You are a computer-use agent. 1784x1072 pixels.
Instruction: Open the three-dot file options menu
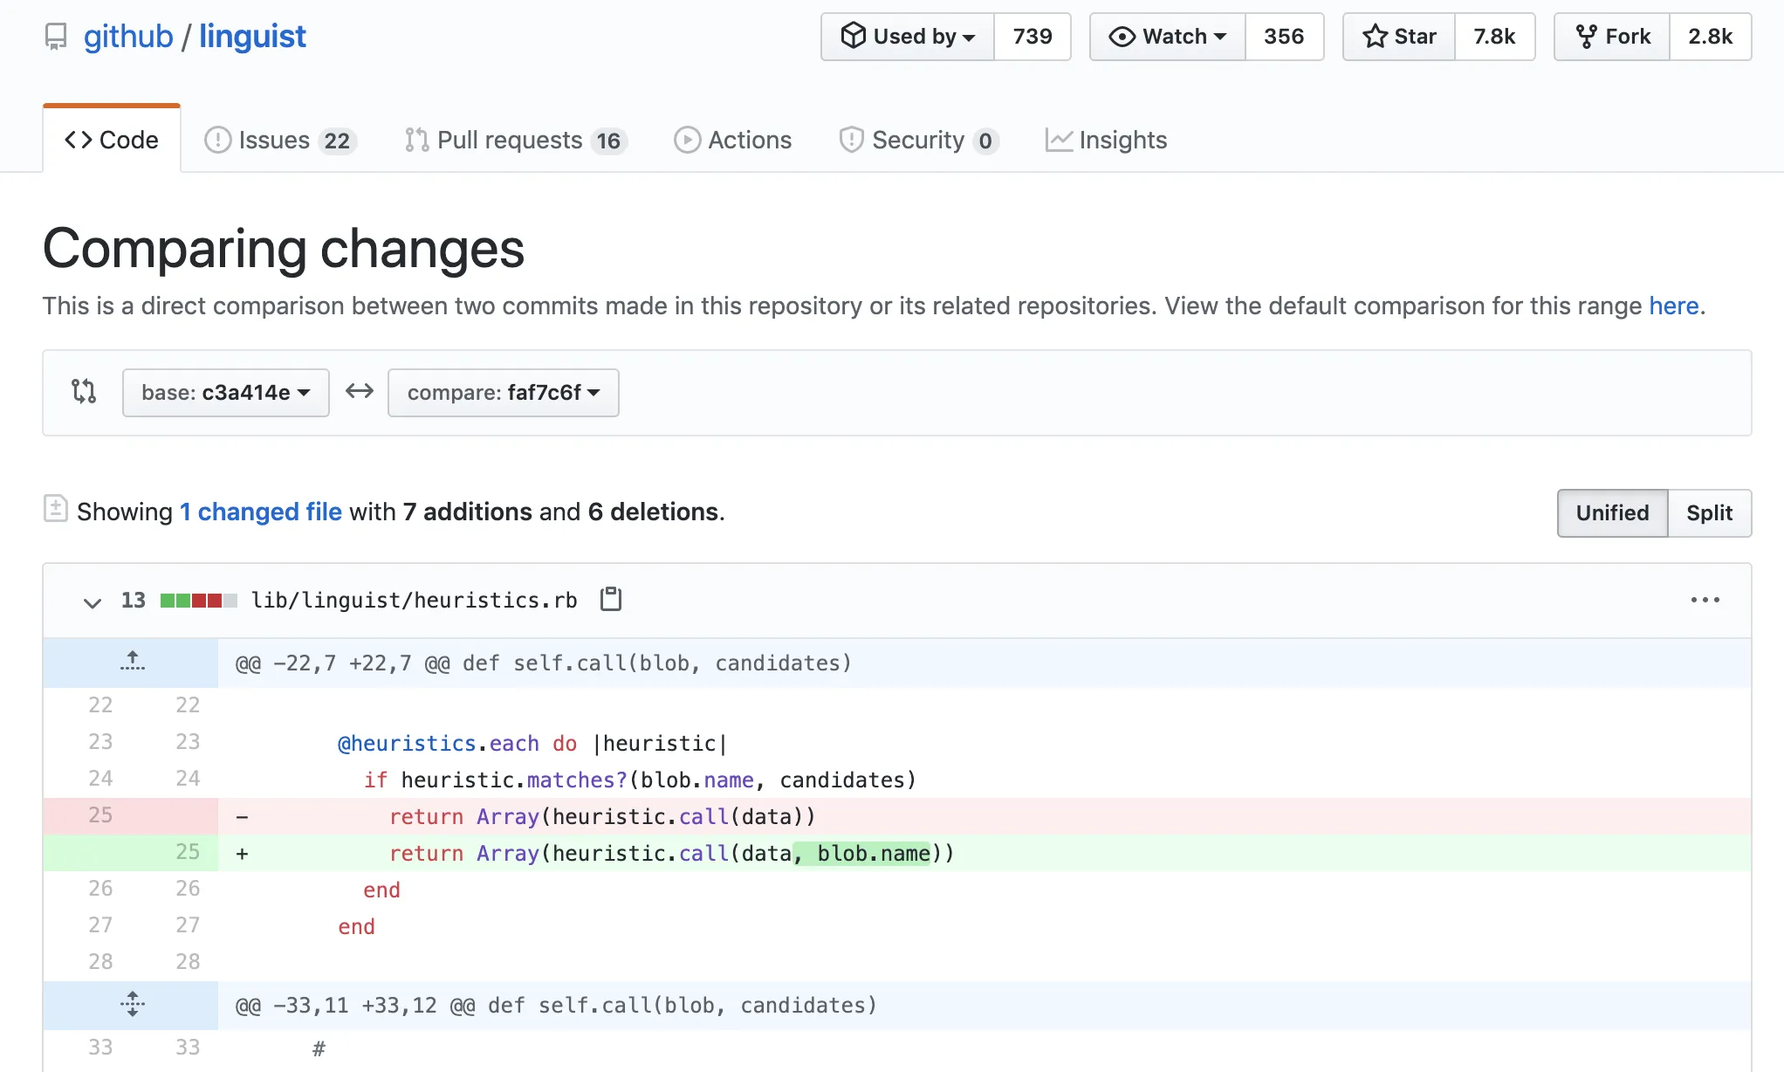(1705, 600)
